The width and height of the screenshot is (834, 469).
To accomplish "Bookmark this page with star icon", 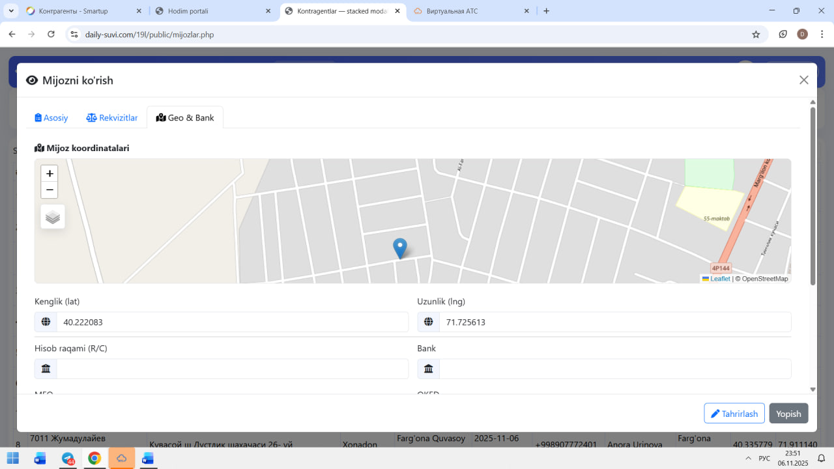I will pos(756,35).
